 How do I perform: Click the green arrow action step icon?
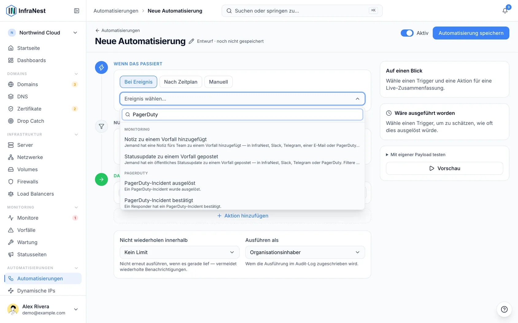pos(101,179)
